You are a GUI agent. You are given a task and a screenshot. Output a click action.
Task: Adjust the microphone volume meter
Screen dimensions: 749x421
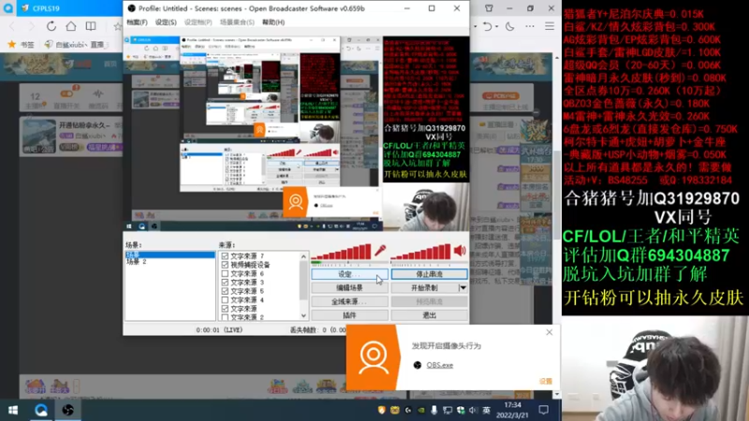(342, 252)
